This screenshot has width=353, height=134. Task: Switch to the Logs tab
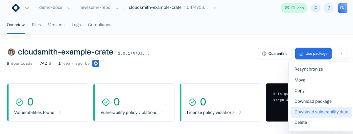tap(76, 25)
